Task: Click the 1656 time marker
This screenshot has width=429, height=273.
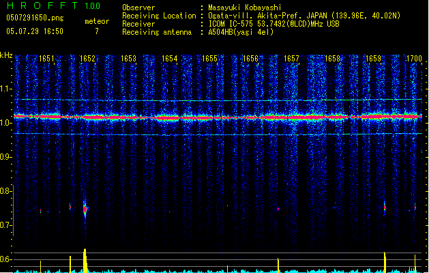Action: (250, 59)
